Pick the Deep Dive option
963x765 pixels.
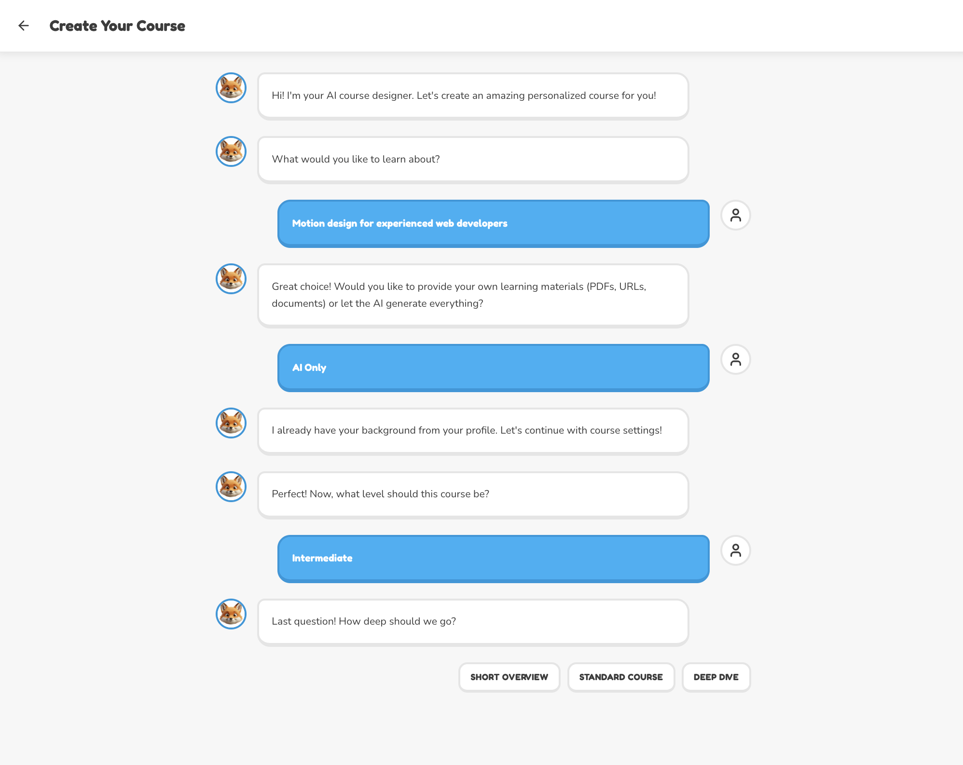click(716, 677)
